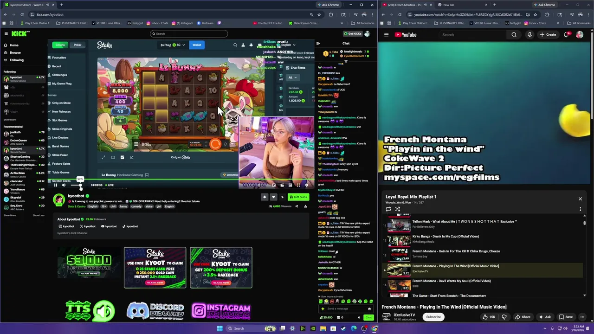594x334 pixels.
Task: Share the kyootbot stream
Action: tap(297, 206)
